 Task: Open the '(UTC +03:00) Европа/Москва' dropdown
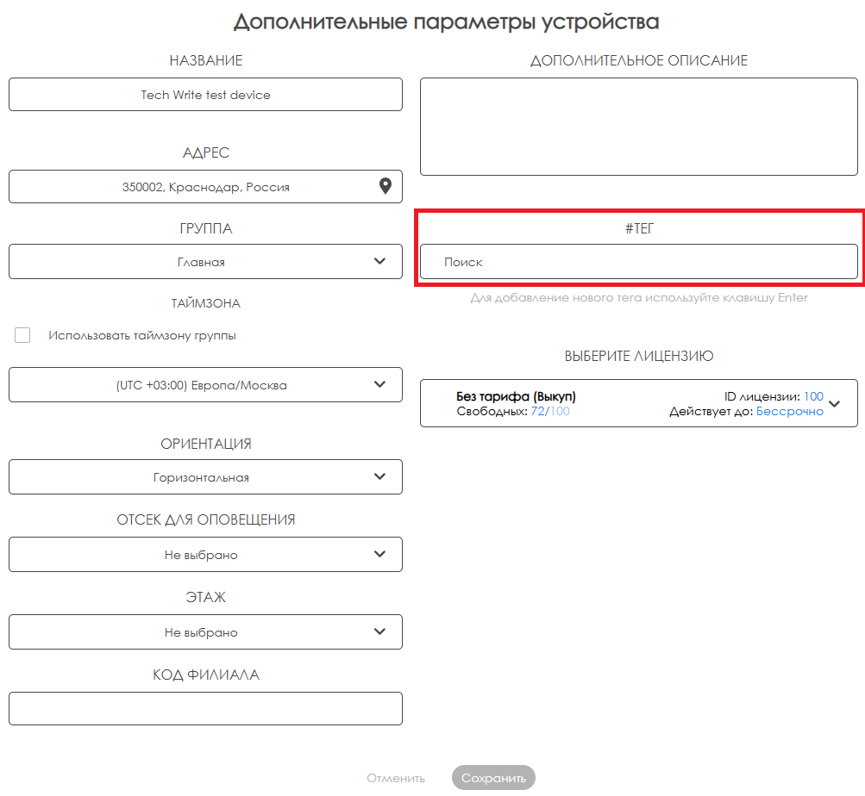click(x=201, y=385)
